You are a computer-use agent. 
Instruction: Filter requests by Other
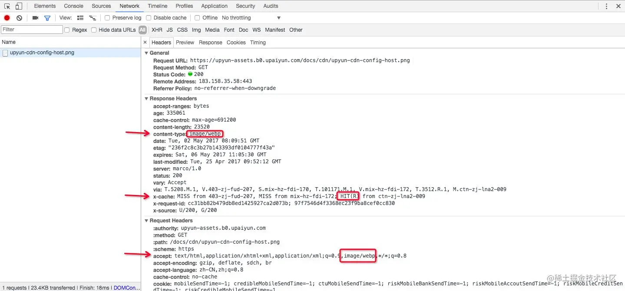click(296, 30)
